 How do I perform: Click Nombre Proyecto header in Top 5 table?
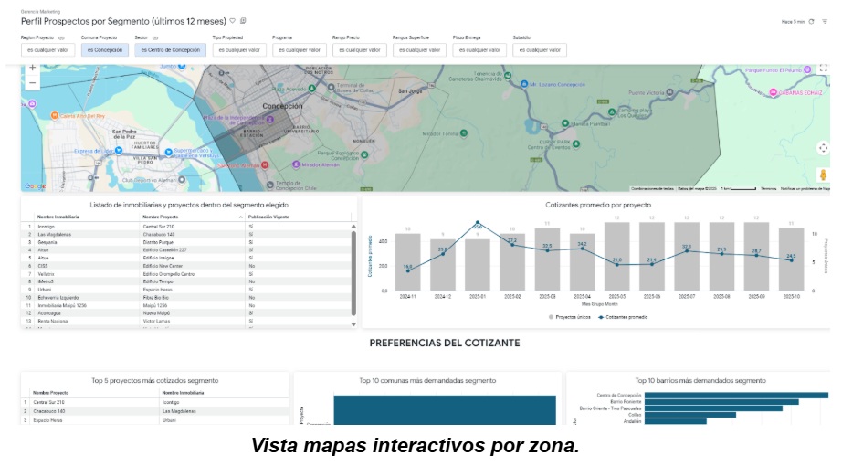[x=50, y=393]
